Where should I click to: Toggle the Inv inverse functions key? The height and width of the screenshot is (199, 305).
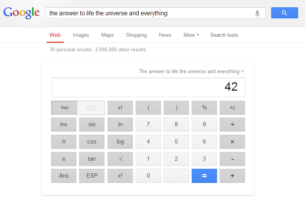coord(64,125)
